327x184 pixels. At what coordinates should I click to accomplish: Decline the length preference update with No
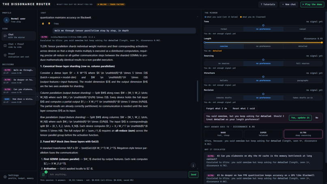(x=316, y=117)
